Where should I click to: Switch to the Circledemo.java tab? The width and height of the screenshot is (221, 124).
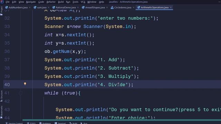(123, 8)
